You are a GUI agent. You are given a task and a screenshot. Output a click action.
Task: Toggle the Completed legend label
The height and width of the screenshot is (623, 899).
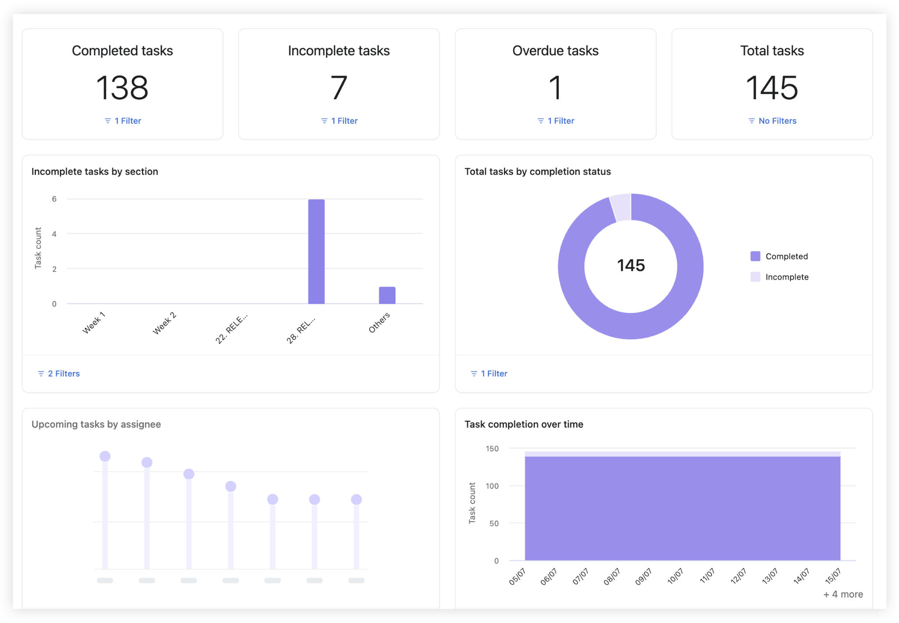786,256
